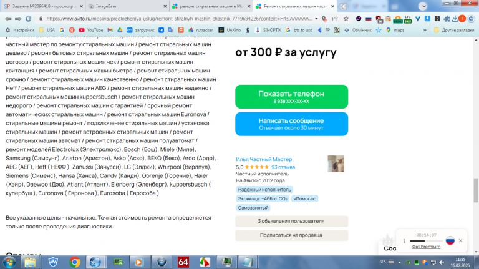Screen dimensions: 479x269
Task: Open the VK bookmark icon
Action: [x=162, y=30]
